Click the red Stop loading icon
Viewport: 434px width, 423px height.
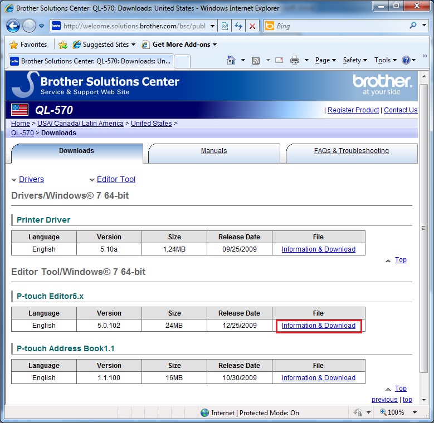coord(252,26)
